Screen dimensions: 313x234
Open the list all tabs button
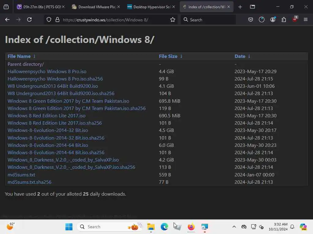[252, 7]
